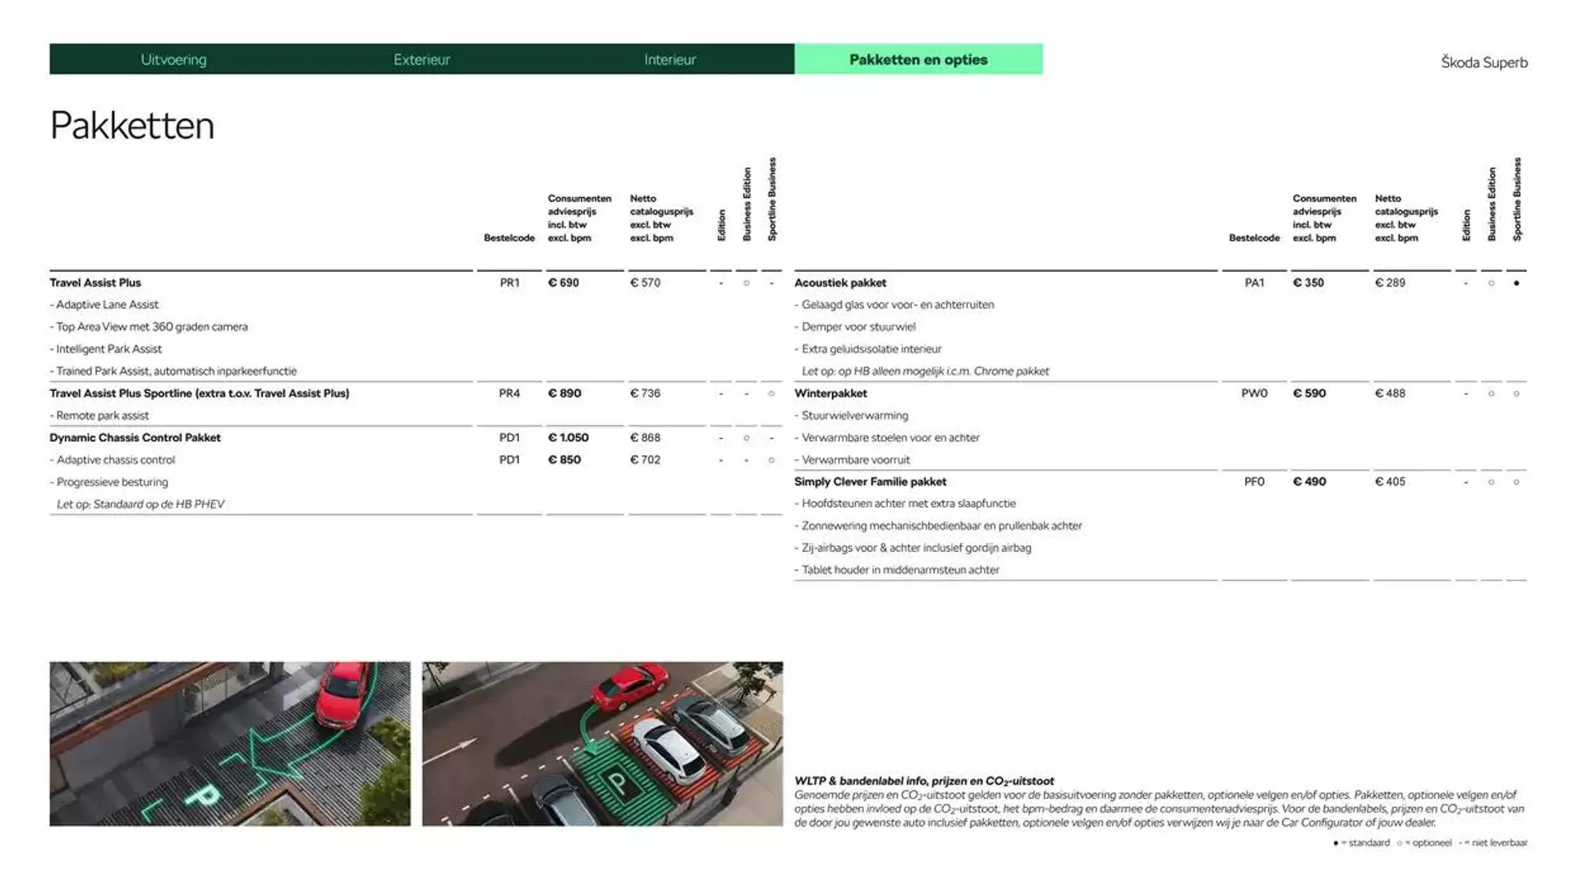Select Extra geluidsisolatie interieur line
Image resolution: width=1577 pixels, height=887 pixels.
coord(868,349)
